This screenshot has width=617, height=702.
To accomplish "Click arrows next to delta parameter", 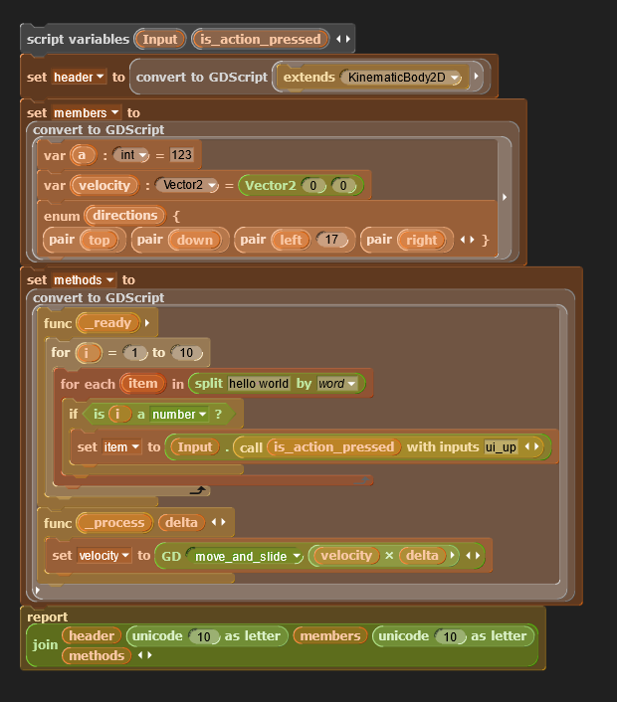I will tap(218, 522).
